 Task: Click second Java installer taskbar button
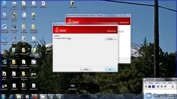[59, 97]
